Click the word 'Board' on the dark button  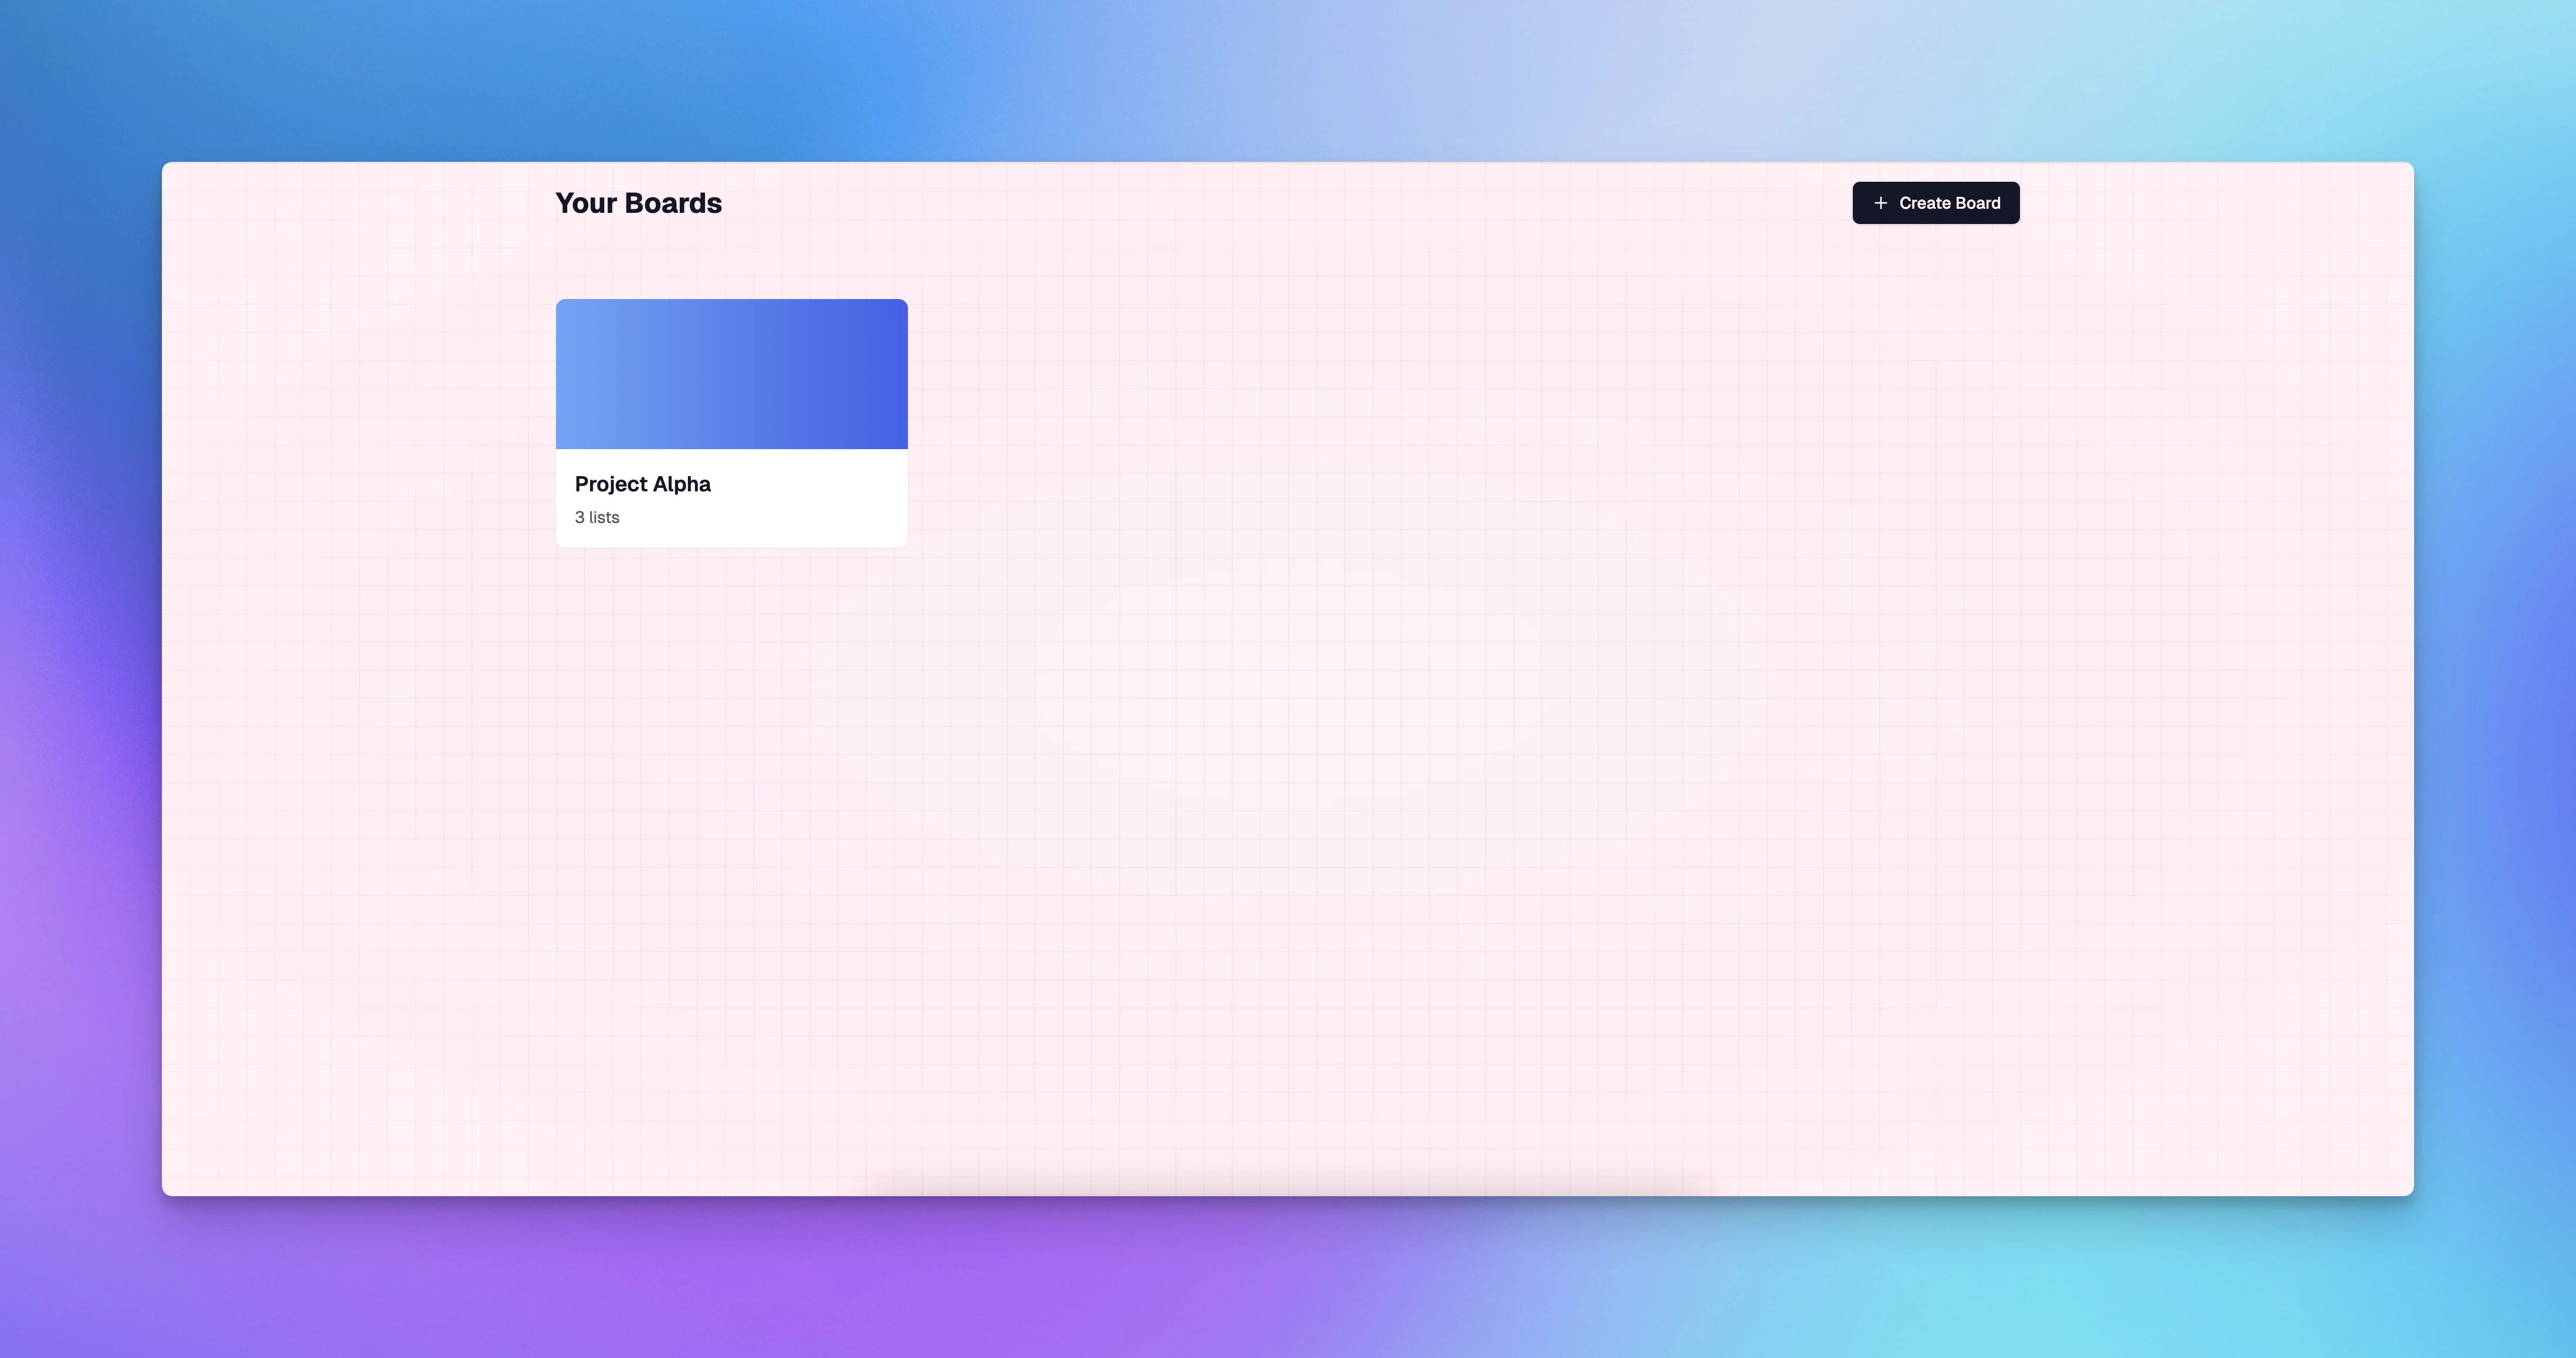pos(1978,203)
